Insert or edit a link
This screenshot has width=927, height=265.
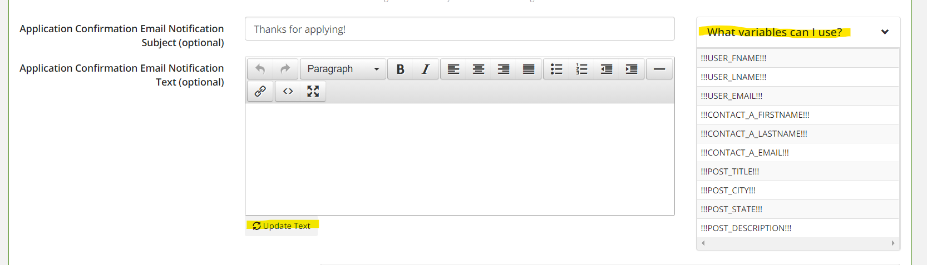click(260, 91)
